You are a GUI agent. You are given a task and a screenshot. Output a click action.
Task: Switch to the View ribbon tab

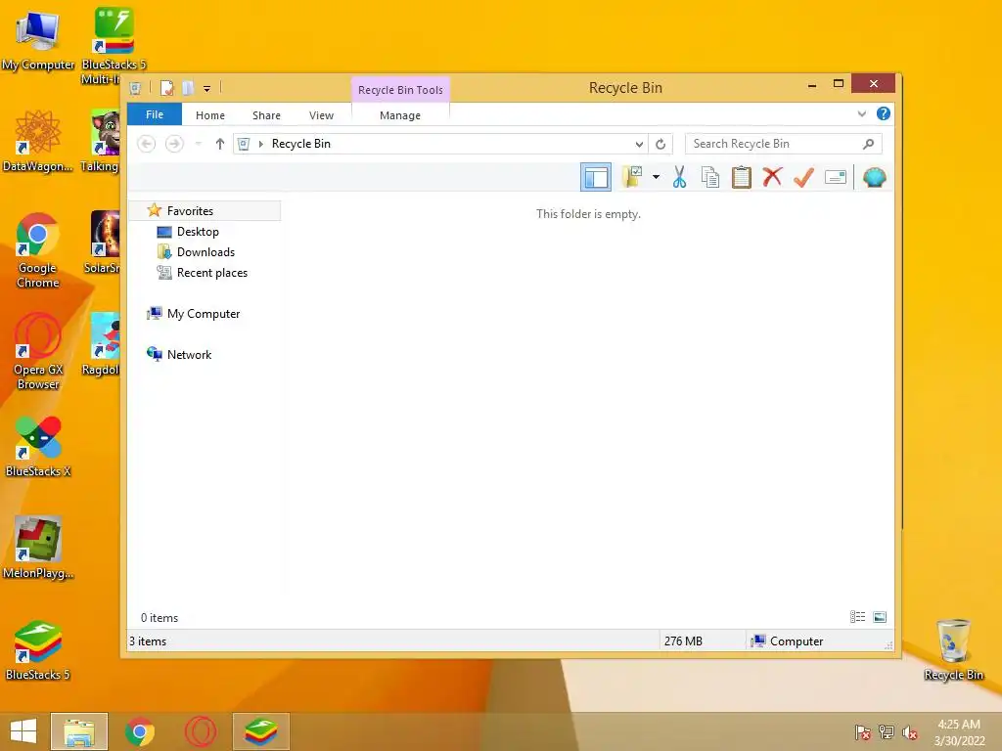tap(321, 115)
